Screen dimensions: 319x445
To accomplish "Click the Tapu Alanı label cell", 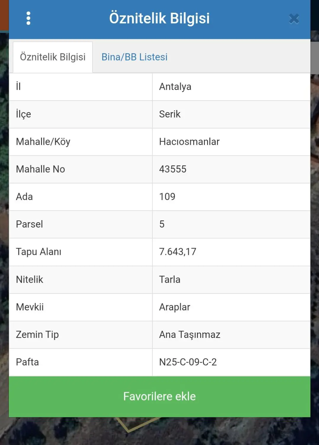I will [81, 252].
